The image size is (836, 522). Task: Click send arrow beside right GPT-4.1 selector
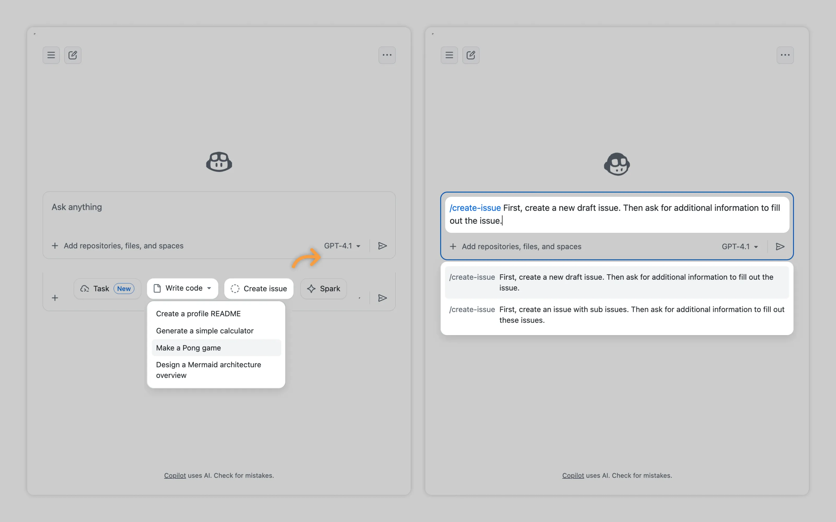click(780, 246)
